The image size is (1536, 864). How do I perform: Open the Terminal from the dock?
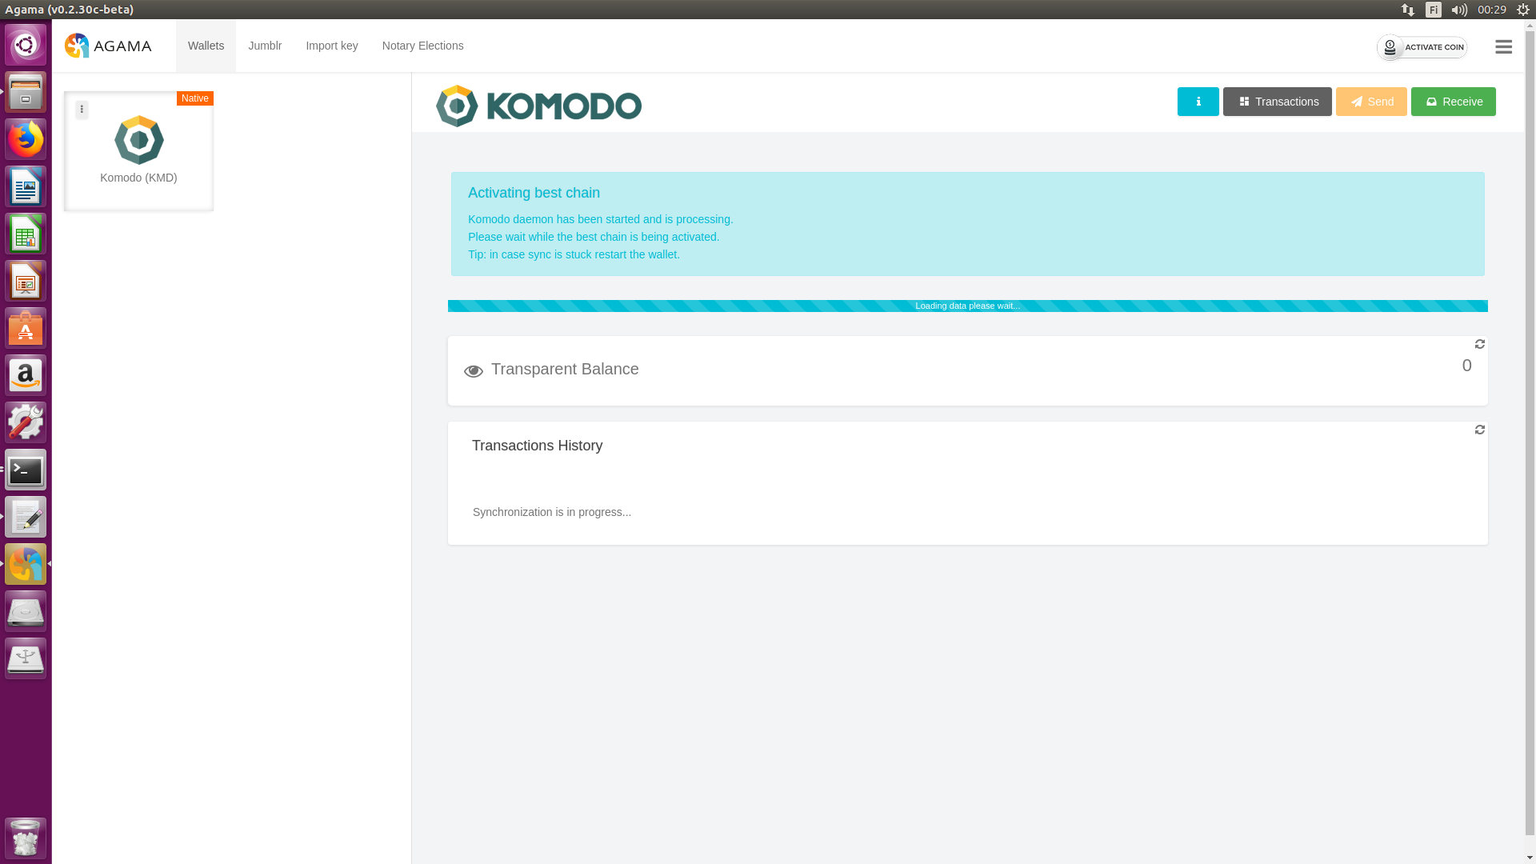click(26, 470)
